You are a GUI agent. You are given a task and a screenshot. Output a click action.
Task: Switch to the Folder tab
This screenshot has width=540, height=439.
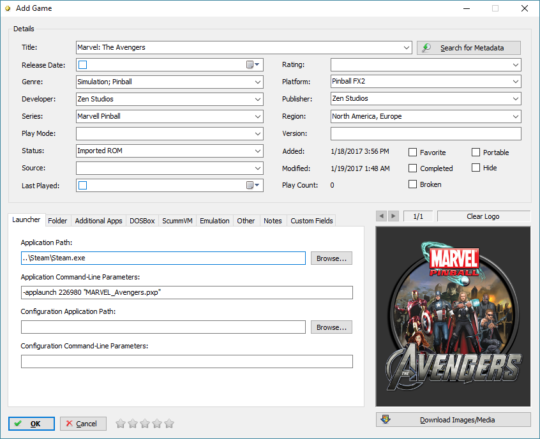57,221
